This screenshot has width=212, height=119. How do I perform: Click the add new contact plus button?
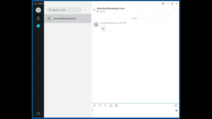[86, 10]
